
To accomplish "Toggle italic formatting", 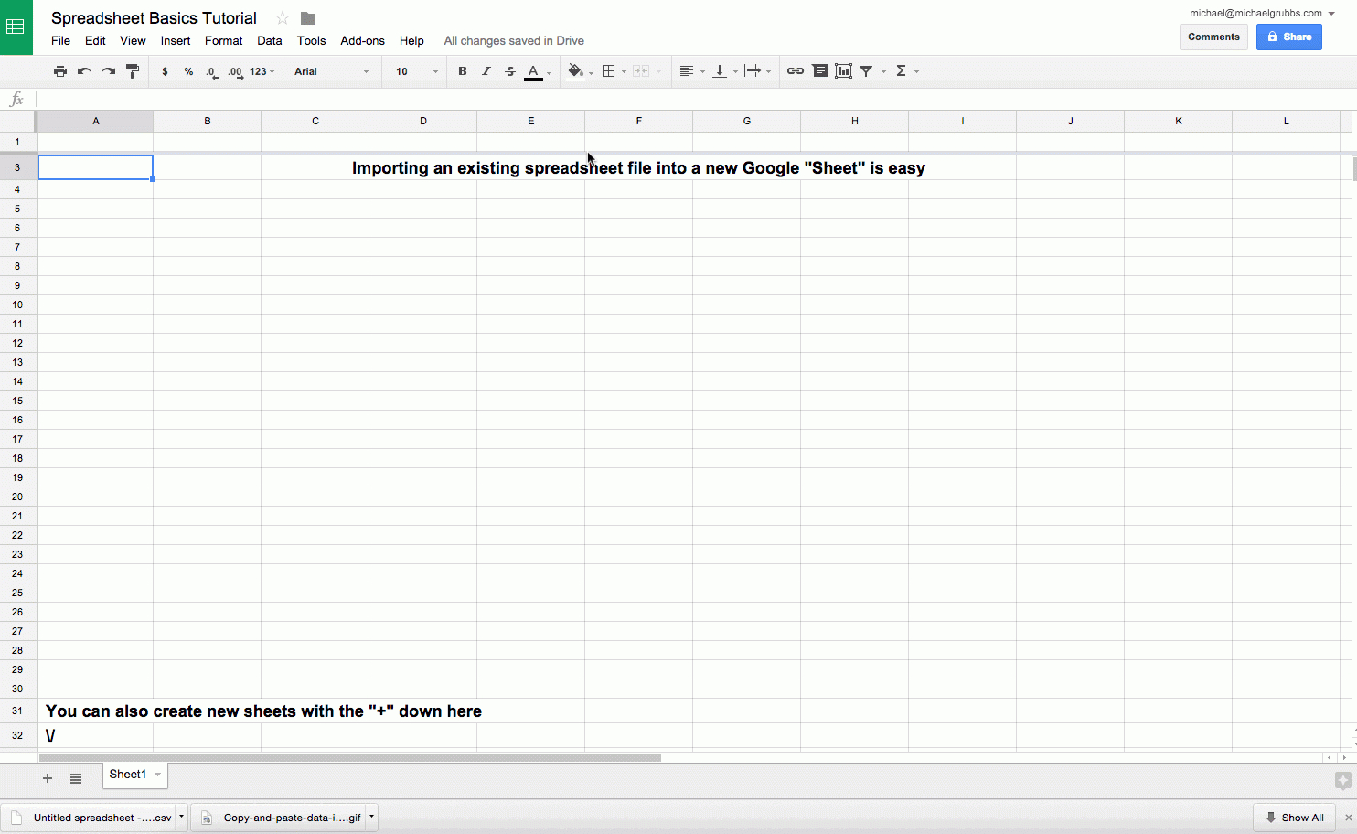I will click(486, 70).
